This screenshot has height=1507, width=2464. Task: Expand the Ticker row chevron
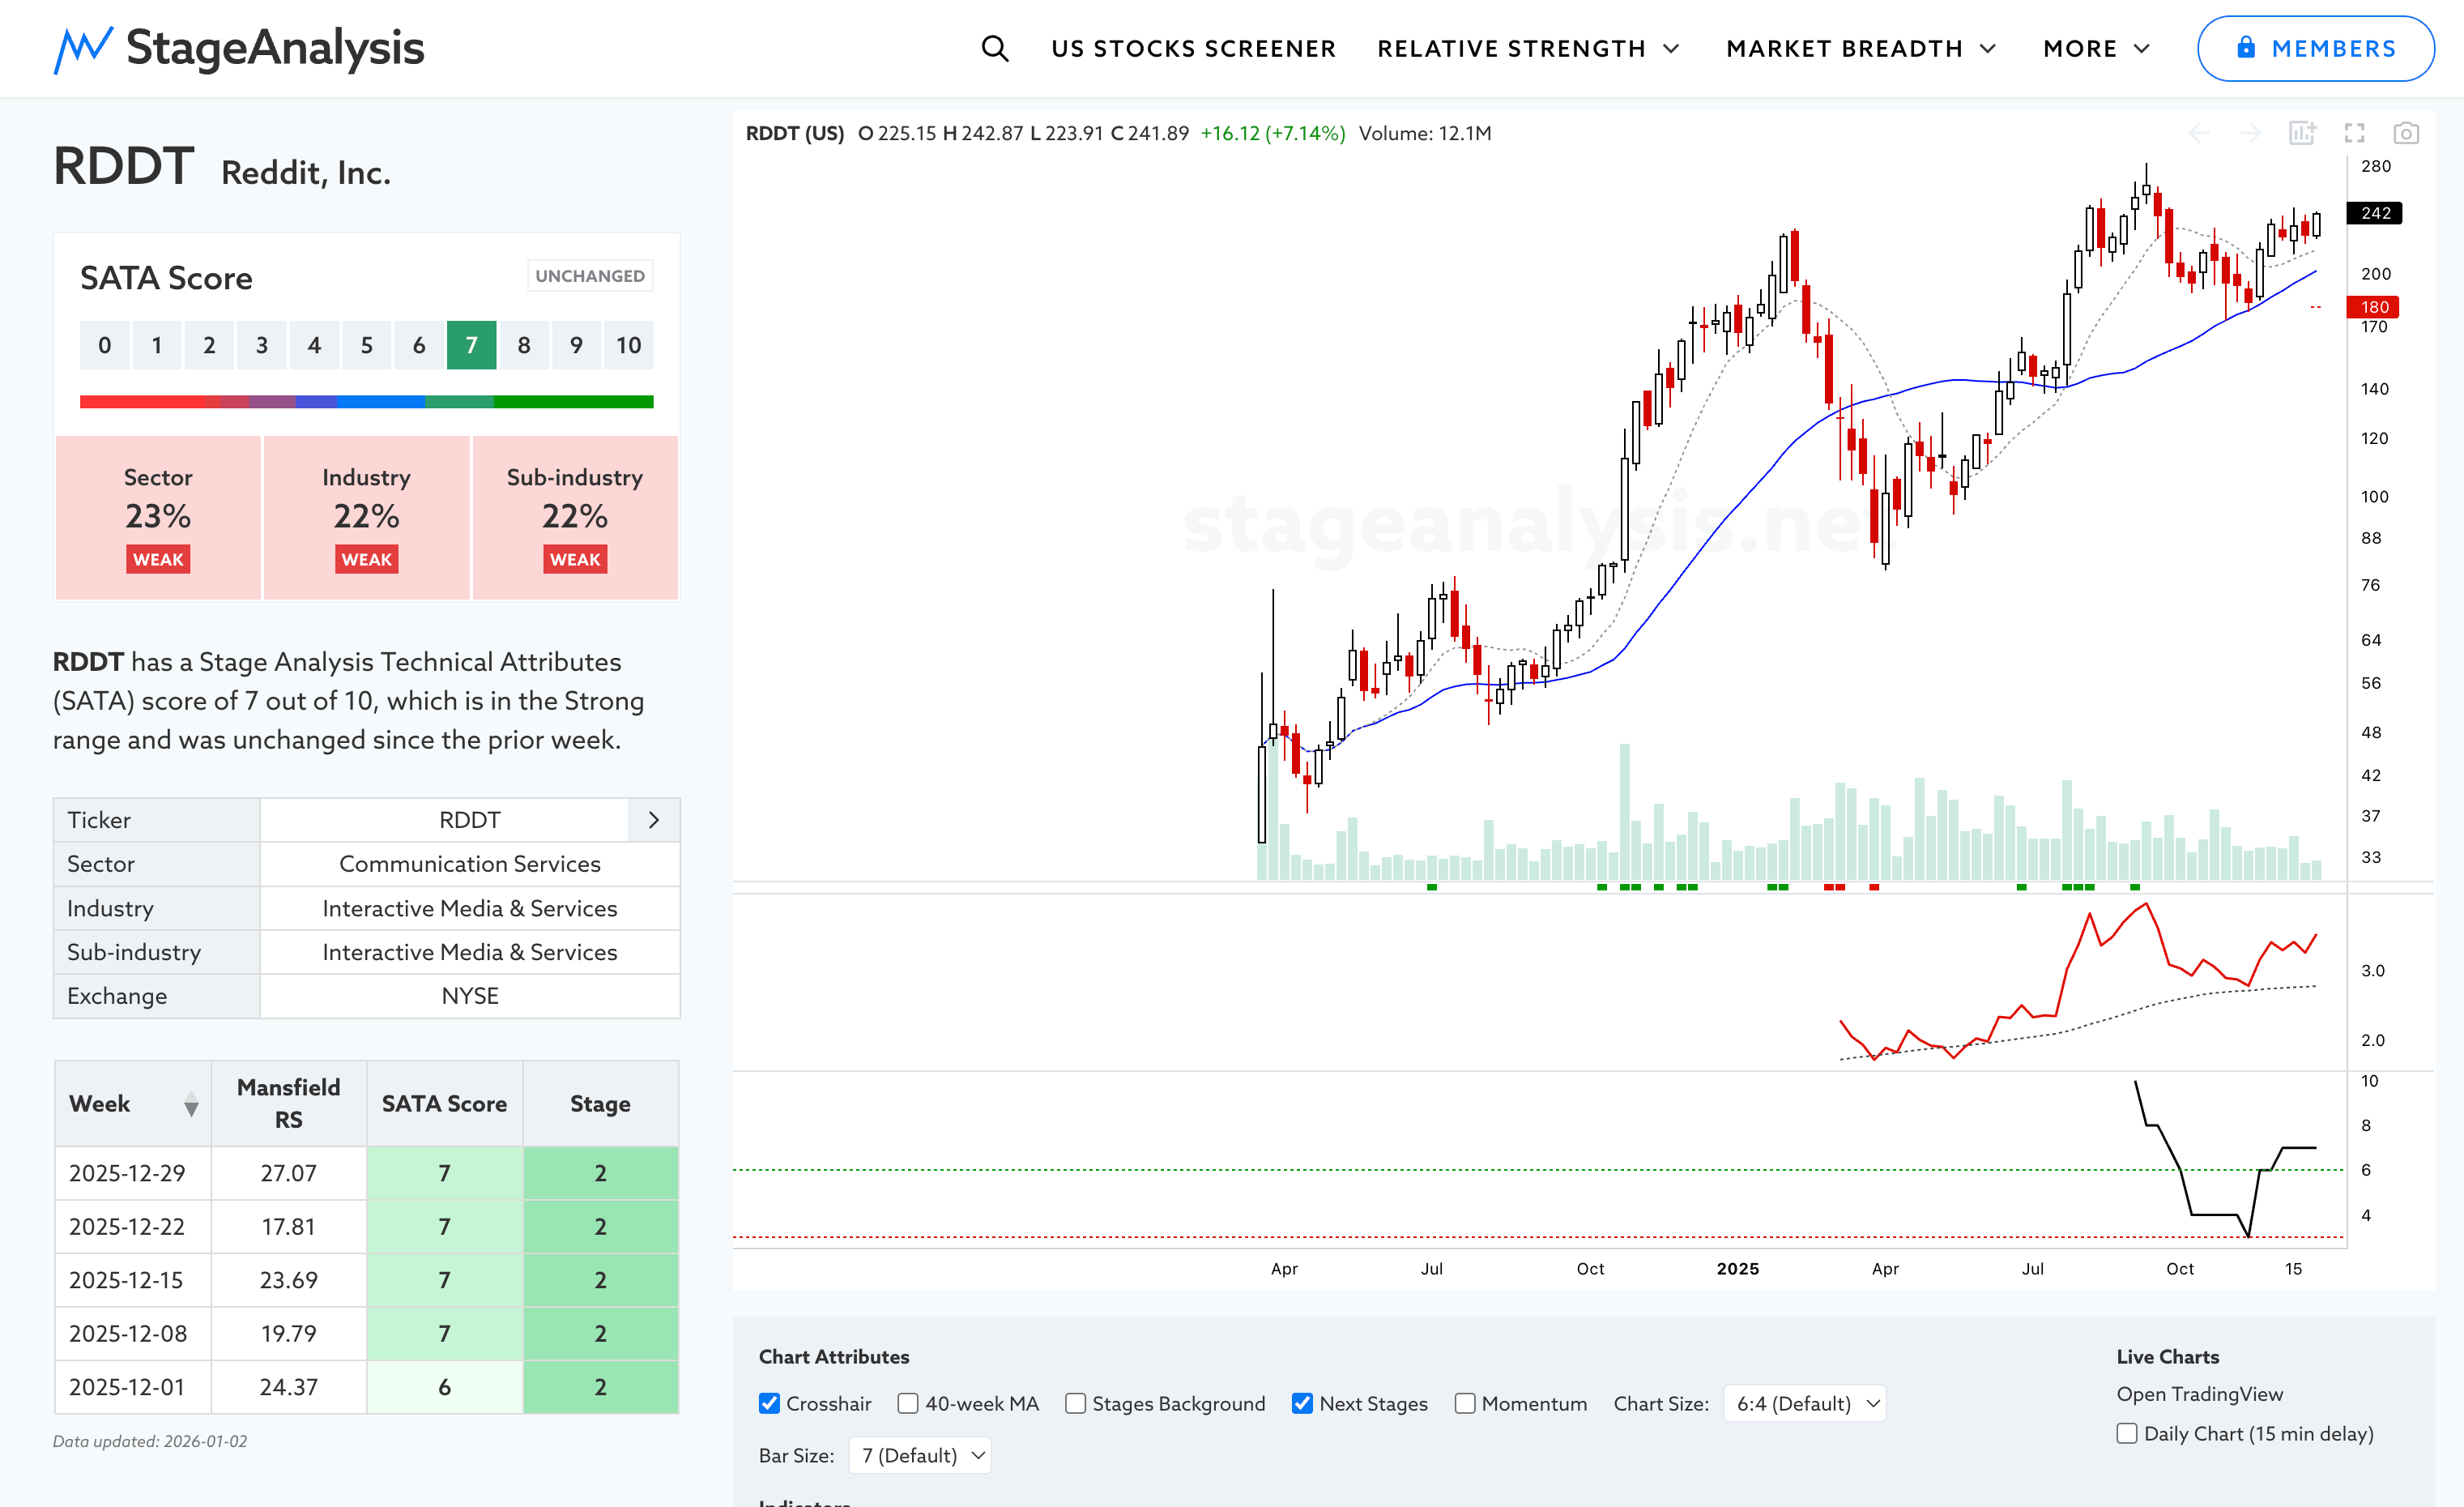tap(654, 820)
